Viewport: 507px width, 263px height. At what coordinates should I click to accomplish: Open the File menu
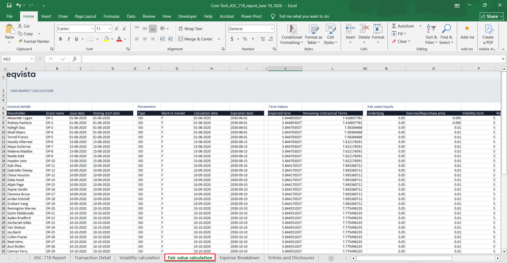(x=10, y=16)
